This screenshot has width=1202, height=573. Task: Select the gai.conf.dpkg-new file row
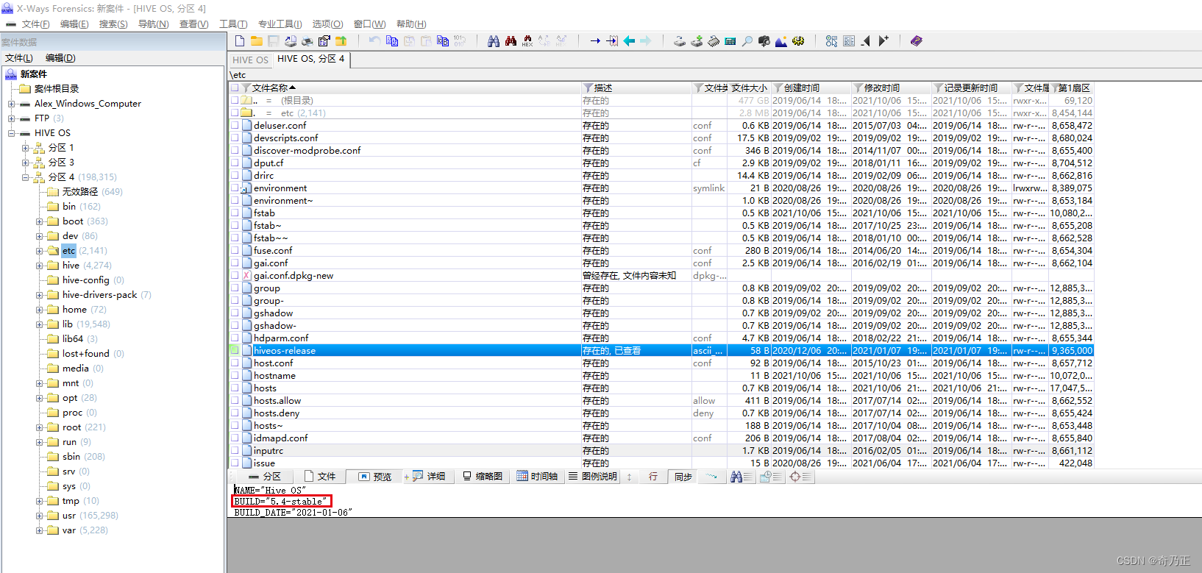tap(661, 276)
